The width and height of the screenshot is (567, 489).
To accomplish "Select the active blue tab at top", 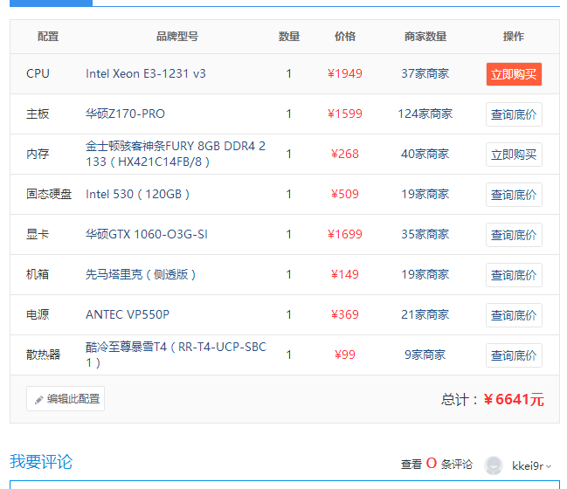I will click(x=51, y=3).
